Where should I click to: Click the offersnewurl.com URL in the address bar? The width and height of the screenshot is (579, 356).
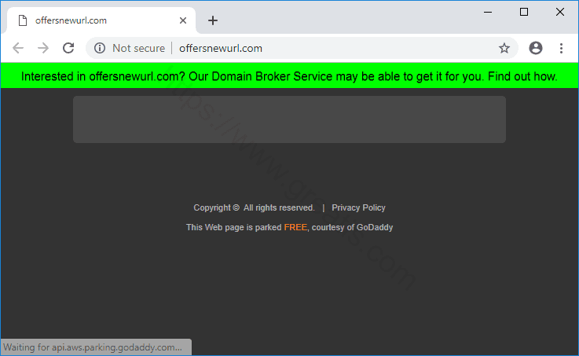[x=221, y=48]
